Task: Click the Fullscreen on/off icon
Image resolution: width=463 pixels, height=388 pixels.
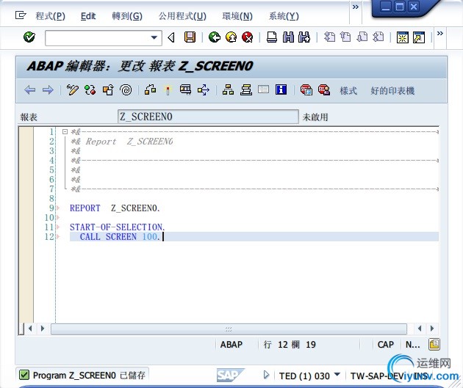Action: click(x=263, y=89)
